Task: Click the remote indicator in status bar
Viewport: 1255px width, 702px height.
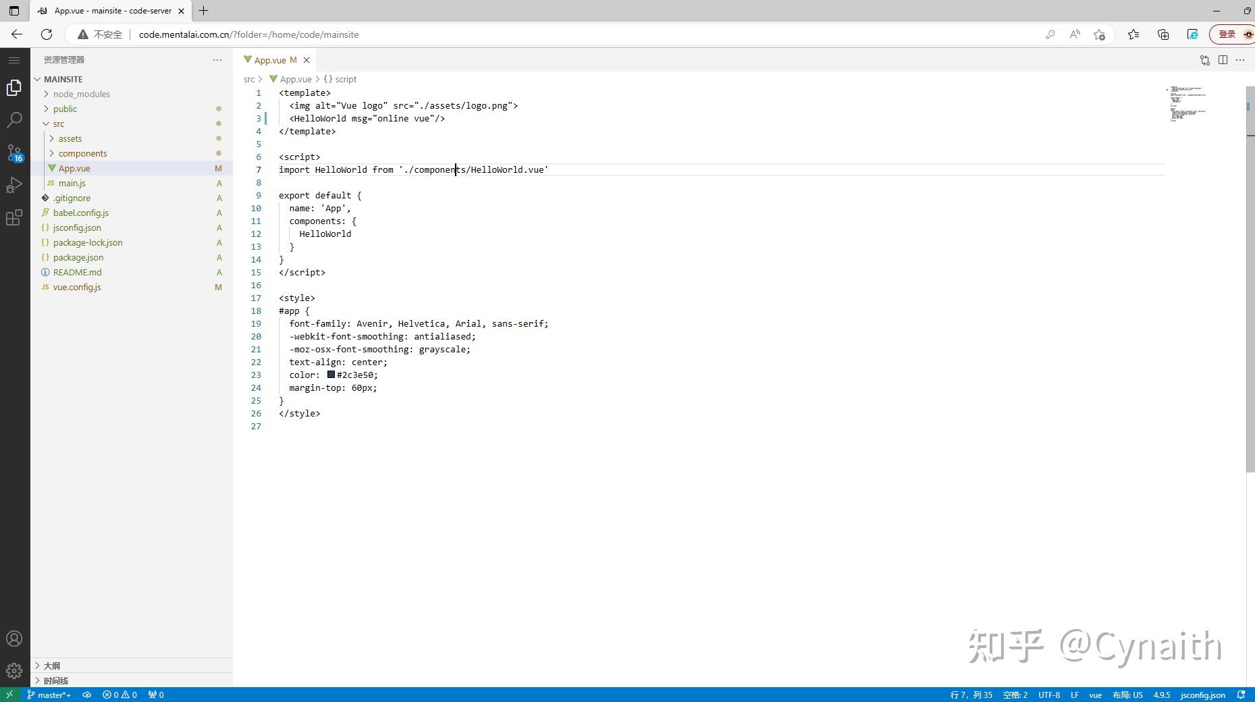Action: 9,695
